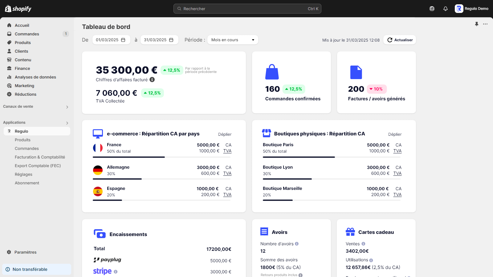Click info icon beside Chiffres d'affaires facturé
The image size is (493, 277).
click(151, 79)
